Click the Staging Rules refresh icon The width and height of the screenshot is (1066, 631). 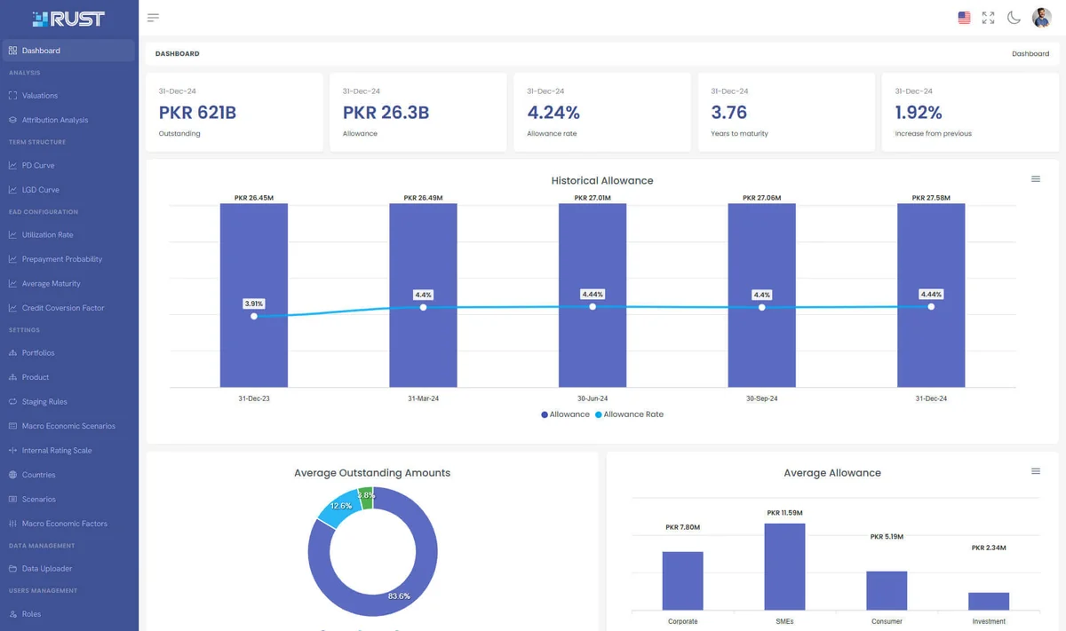tap(12, 402)
